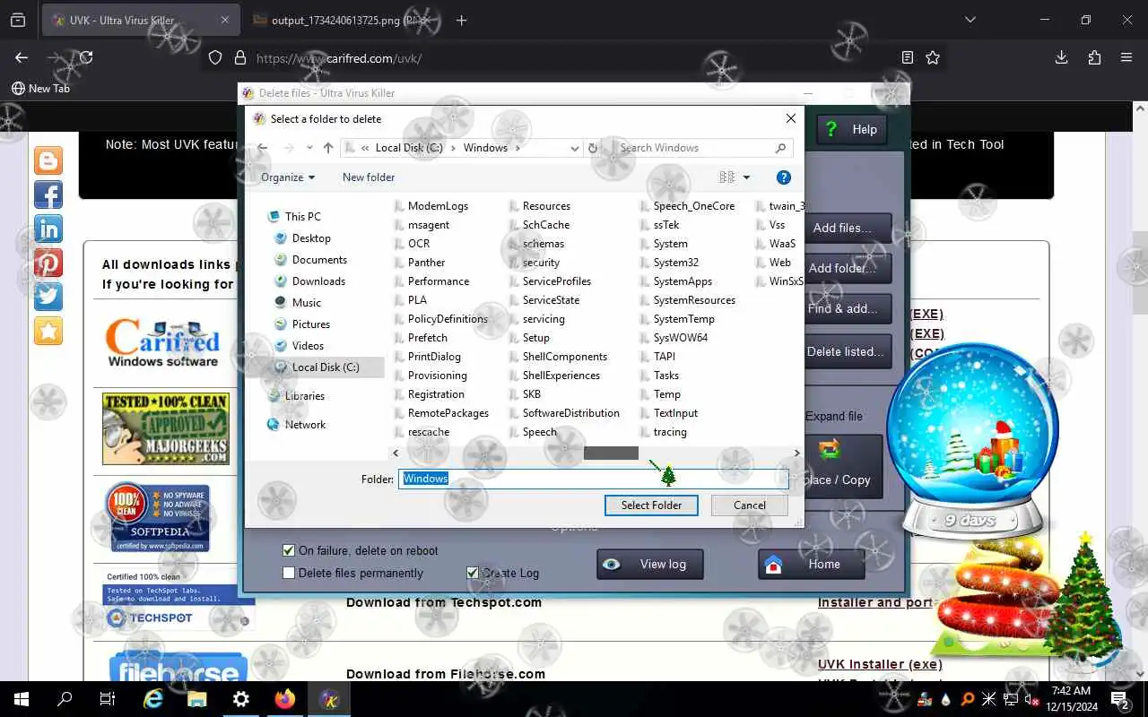Image resolution: width=1148 pixels, height=717 pixels.
Task: Open the list all tabs dropdown in Firefox
Action: [x=970, y=20]
